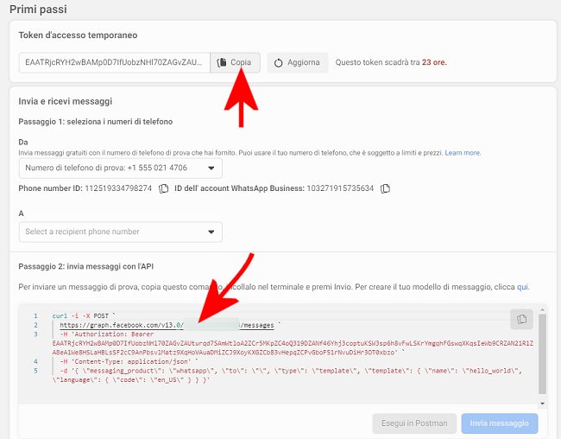Copy the curl command code block
Image resolution: width=561 pixels, height=439 pixels.
521,319
